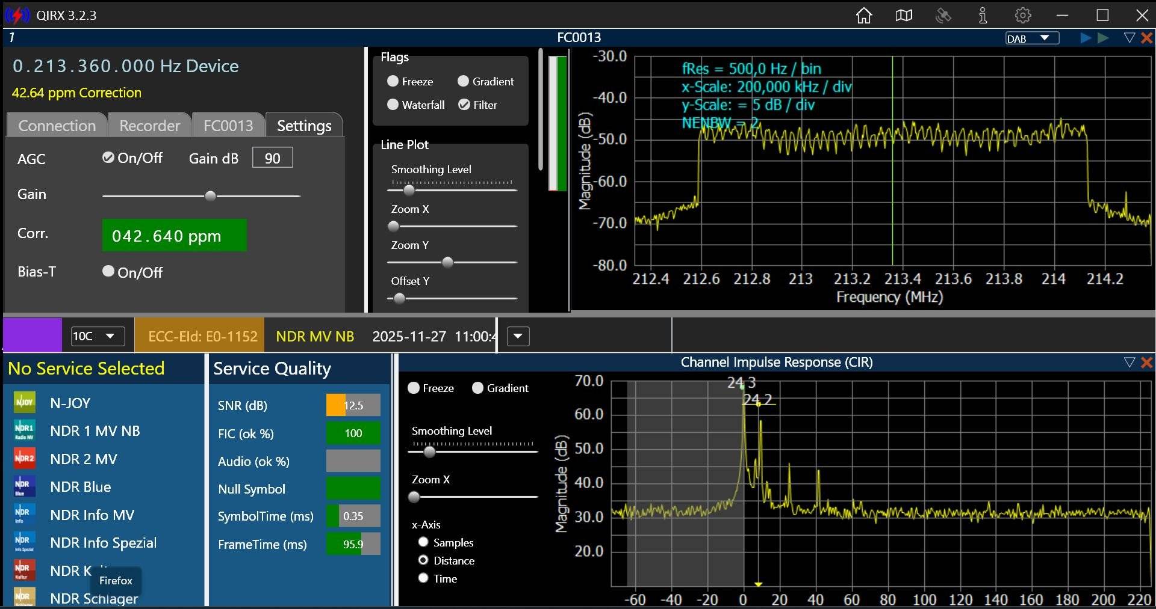Open the DAB mode dropdown
Viewport: 1156px width, 609px height.
[1032, 38]
